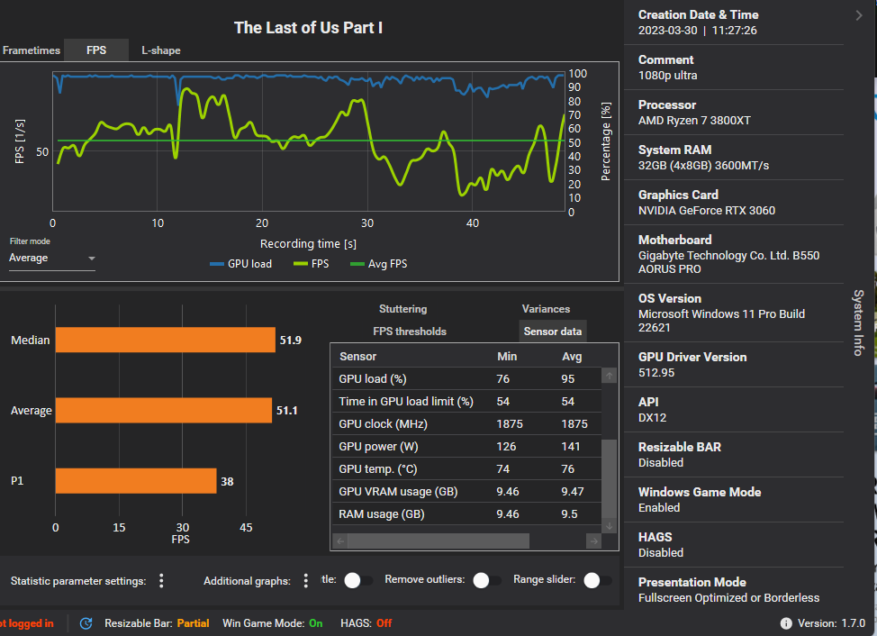Open the L-shape tab
Image resolution: width=877 pixels, height=636 pixels.
pyautogui.click(x=161, y=50)
